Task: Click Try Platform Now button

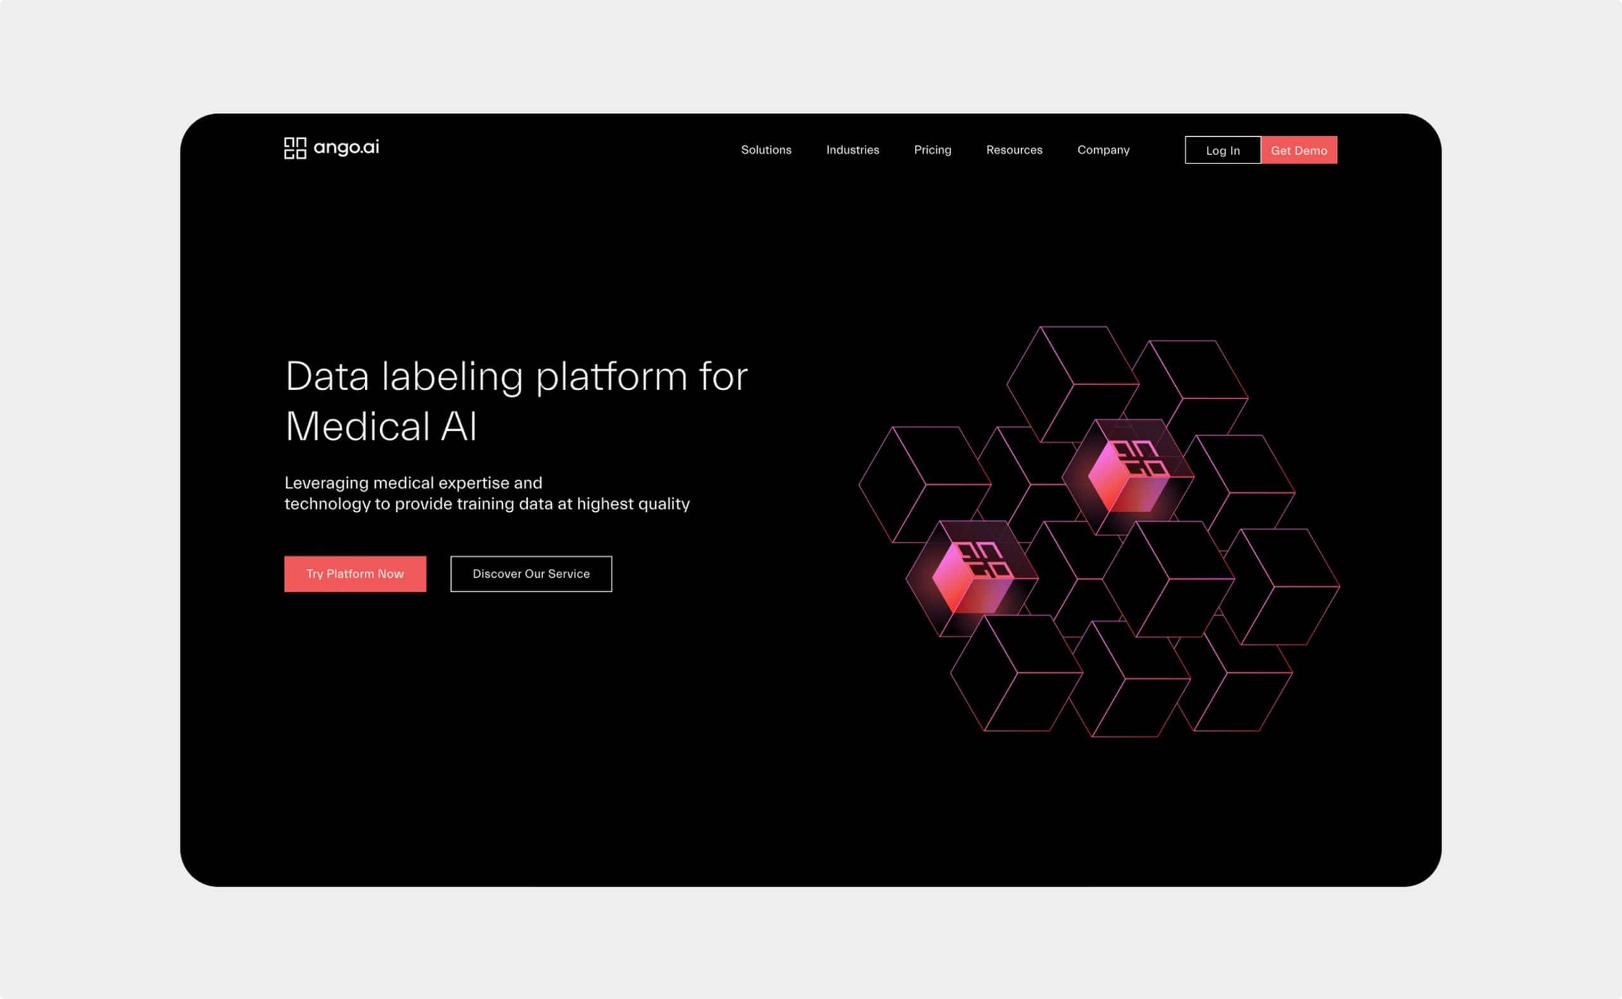Action: click(x=355, y=573)
